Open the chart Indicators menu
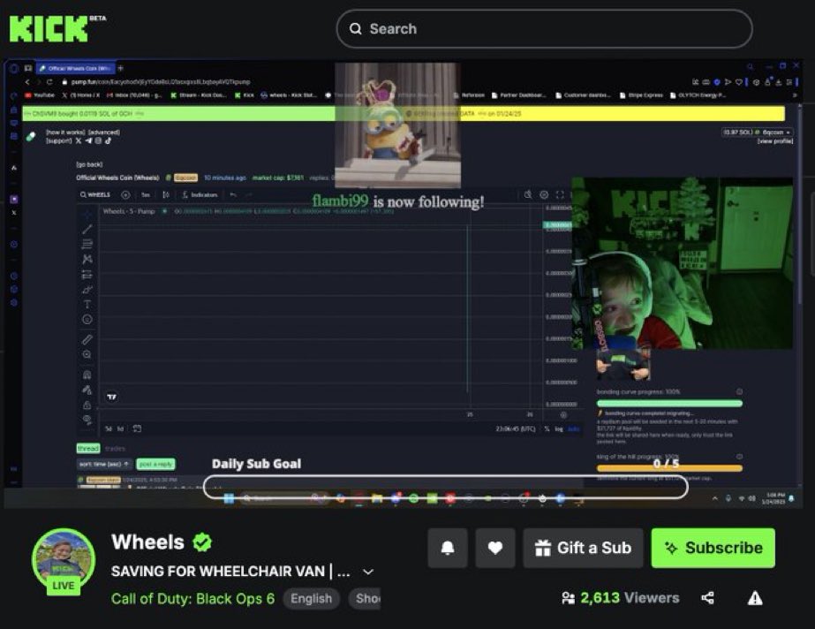815x629 pixels. (200, 194)
